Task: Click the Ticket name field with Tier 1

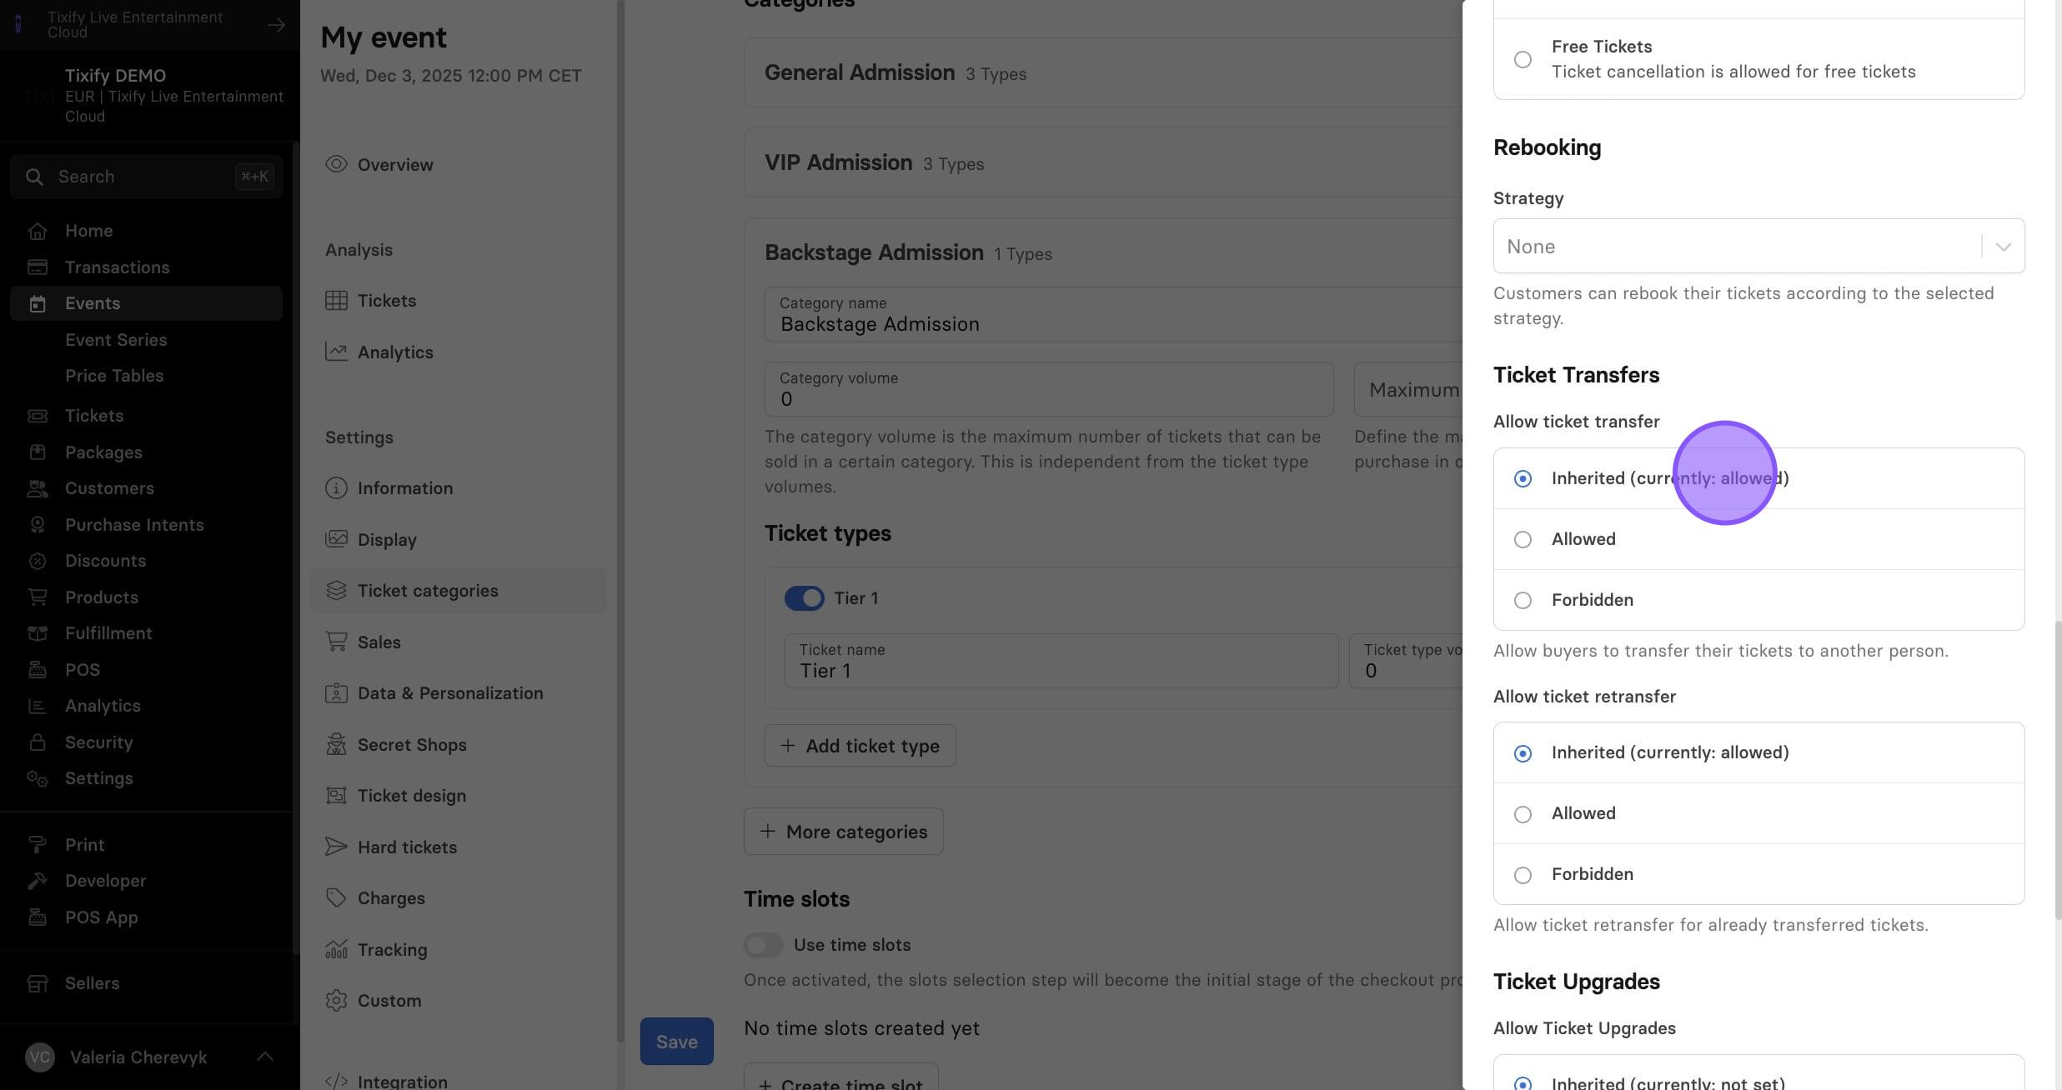Action: coord(1061,661)
